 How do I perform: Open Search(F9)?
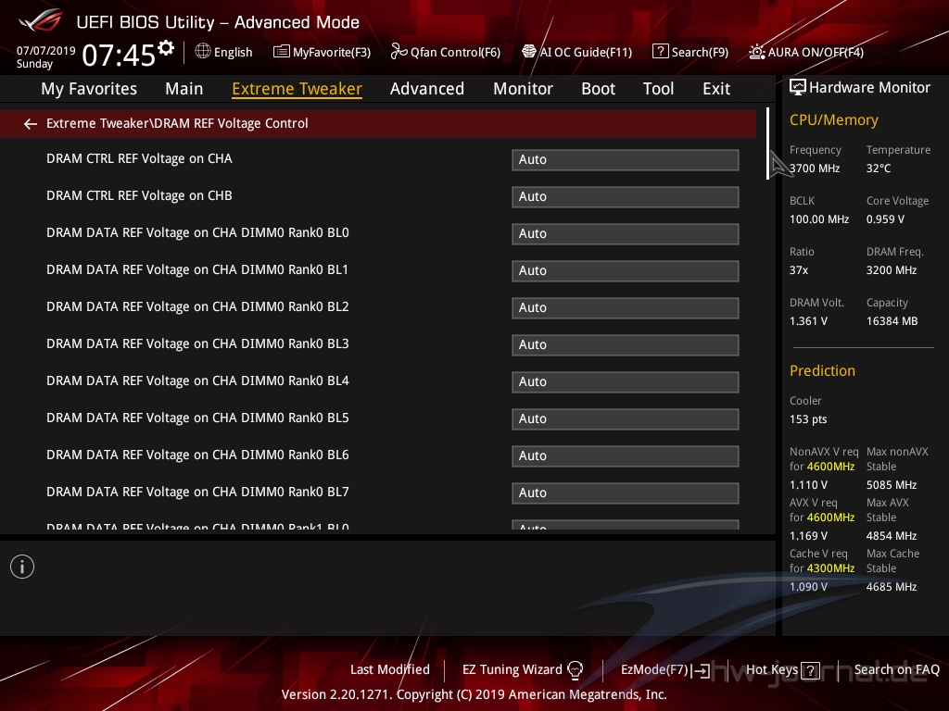(700, 52)
